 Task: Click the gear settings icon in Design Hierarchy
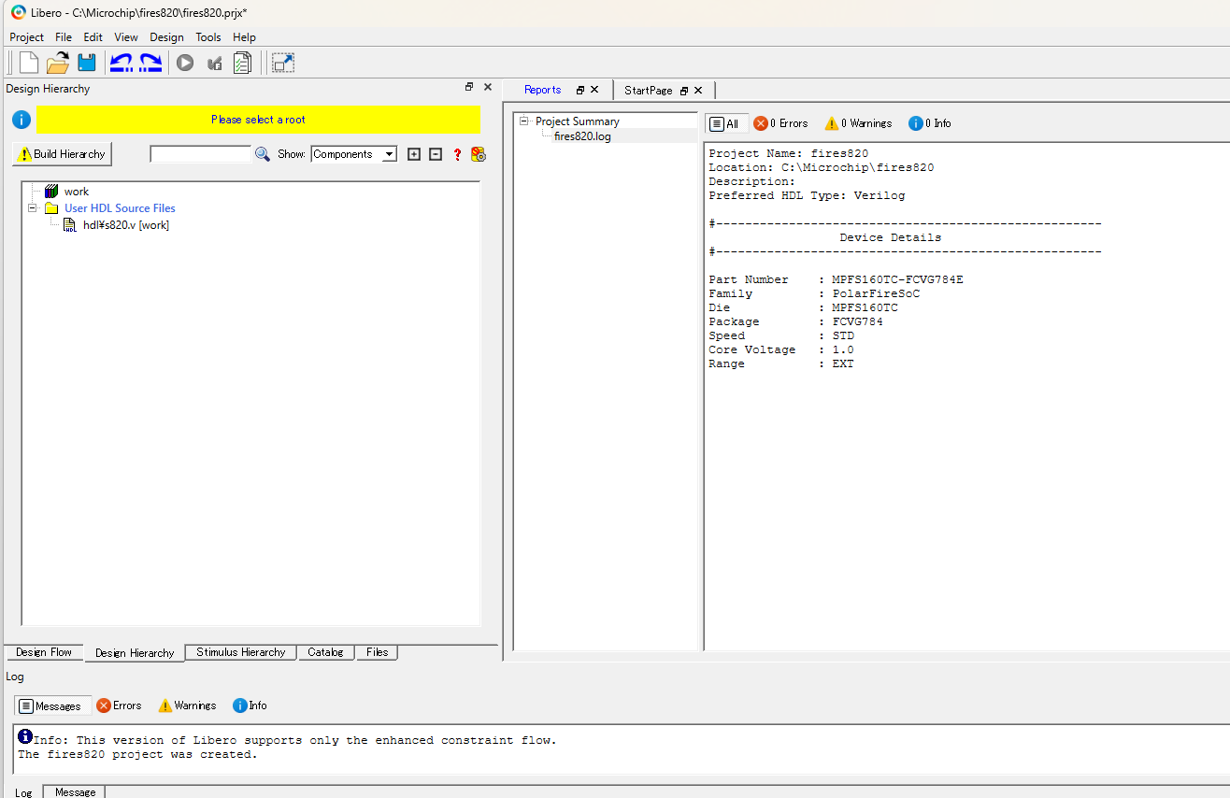coord(479,154)
